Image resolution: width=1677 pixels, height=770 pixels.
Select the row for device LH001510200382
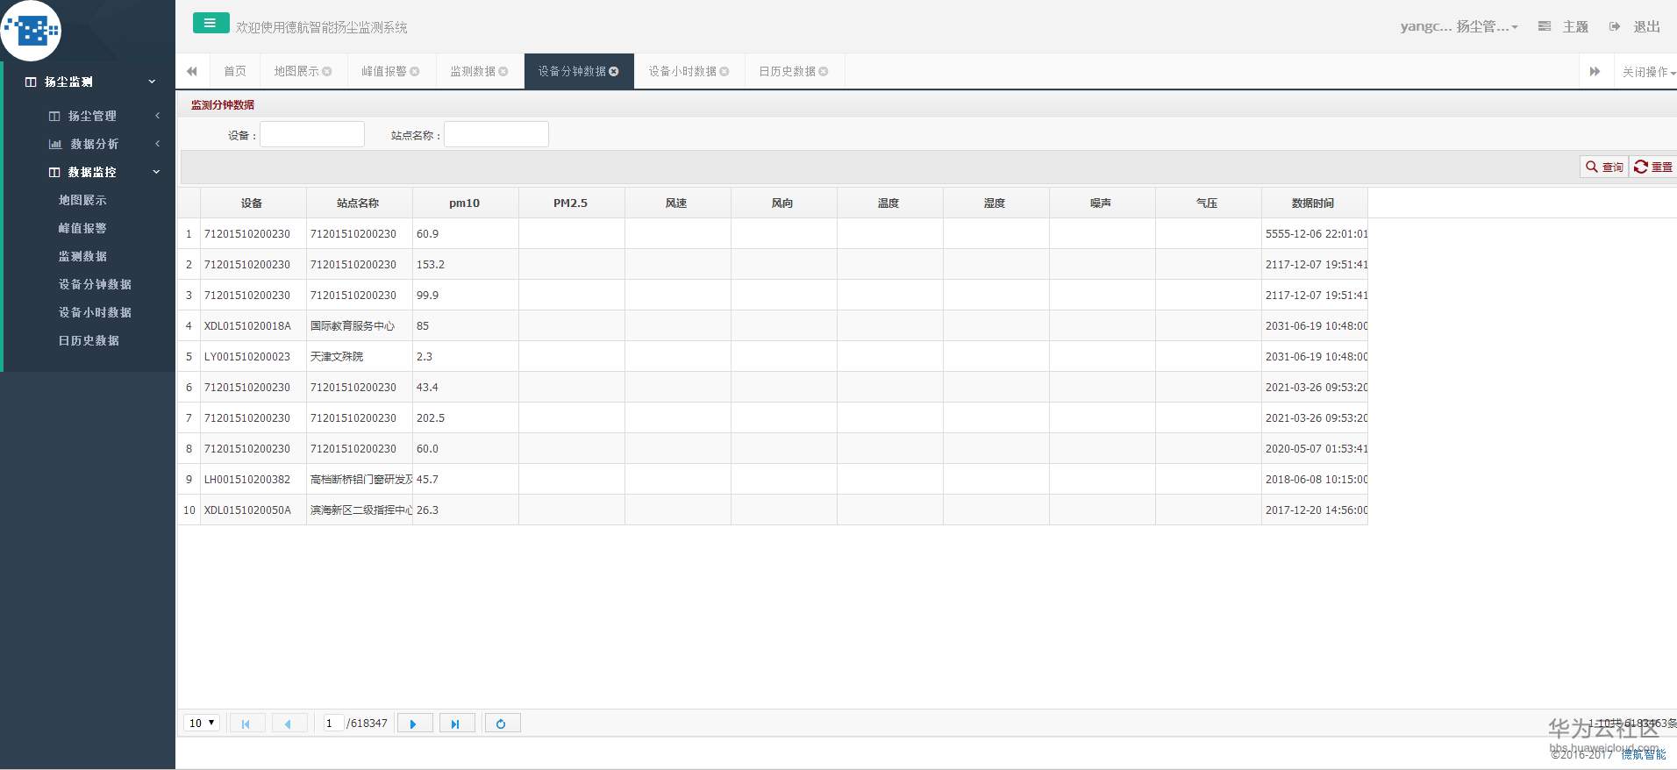pyautogui.click(x=773, y=479)
